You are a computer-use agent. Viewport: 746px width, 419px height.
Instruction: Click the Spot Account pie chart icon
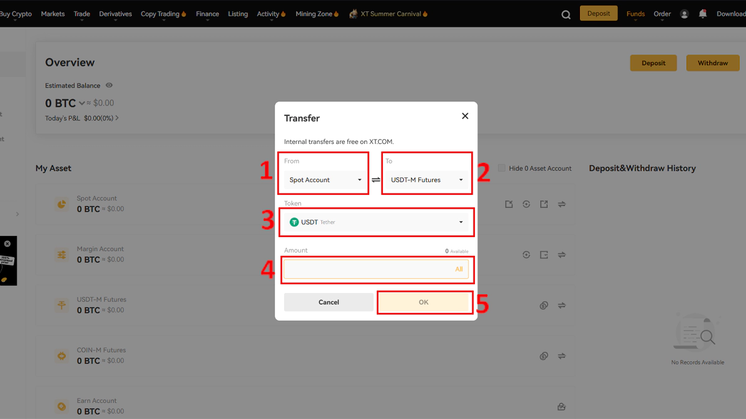[x=62, y=204]
